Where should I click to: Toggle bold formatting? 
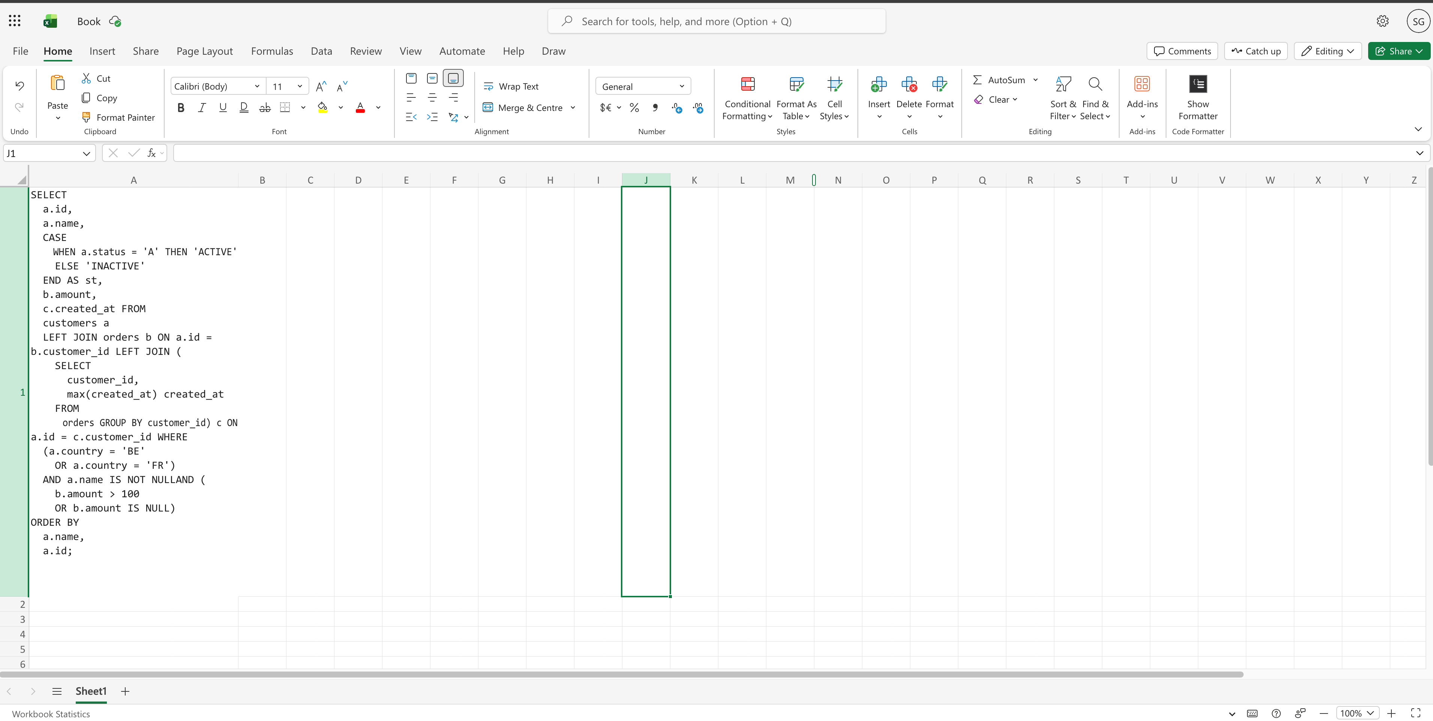coord(181,108)
